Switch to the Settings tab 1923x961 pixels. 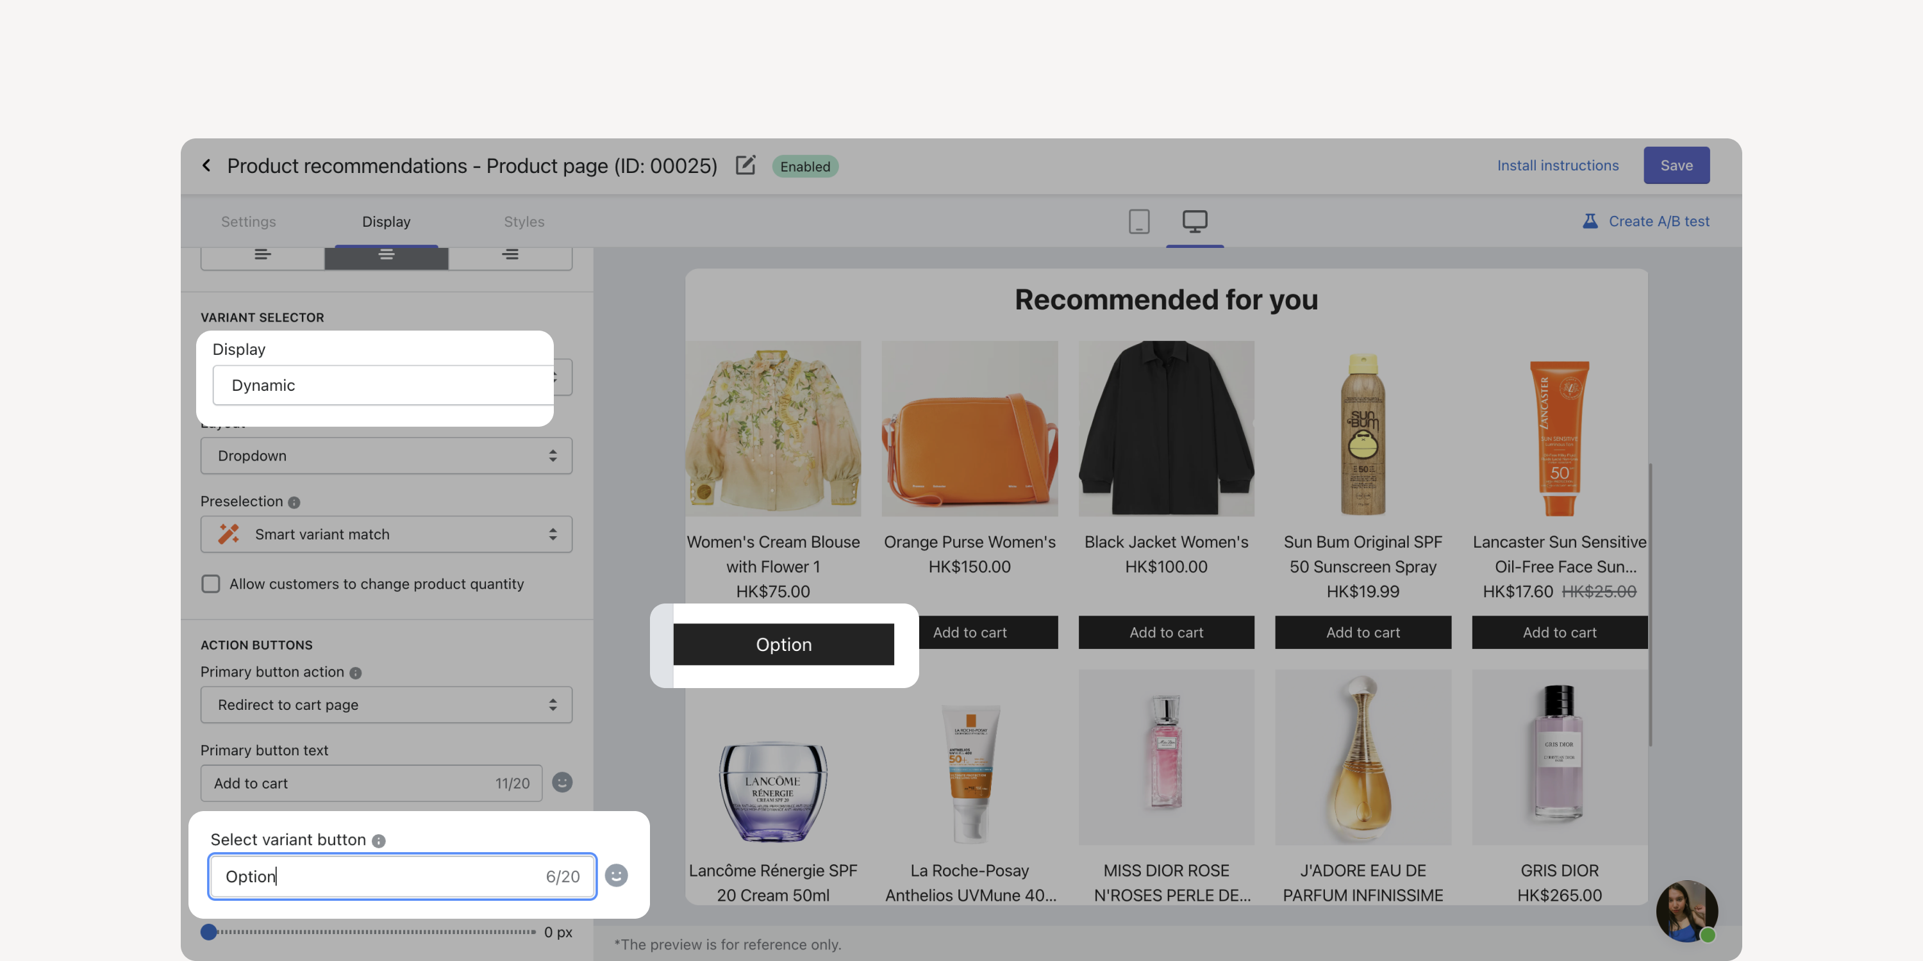(249, 222)
